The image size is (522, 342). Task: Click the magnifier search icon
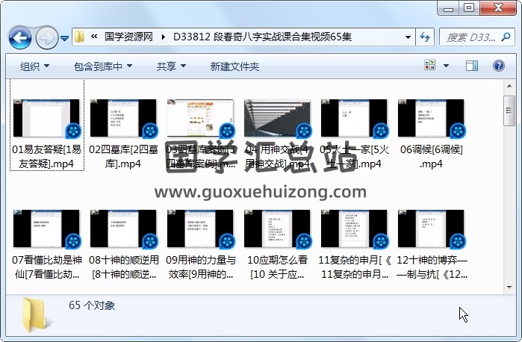pos(506,37)
